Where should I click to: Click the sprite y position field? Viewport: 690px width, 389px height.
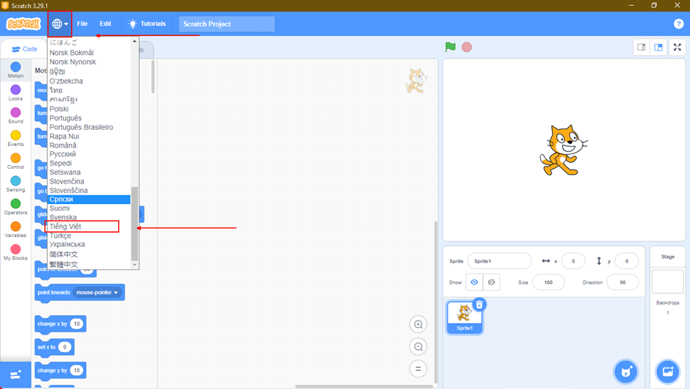pos(627,261)
